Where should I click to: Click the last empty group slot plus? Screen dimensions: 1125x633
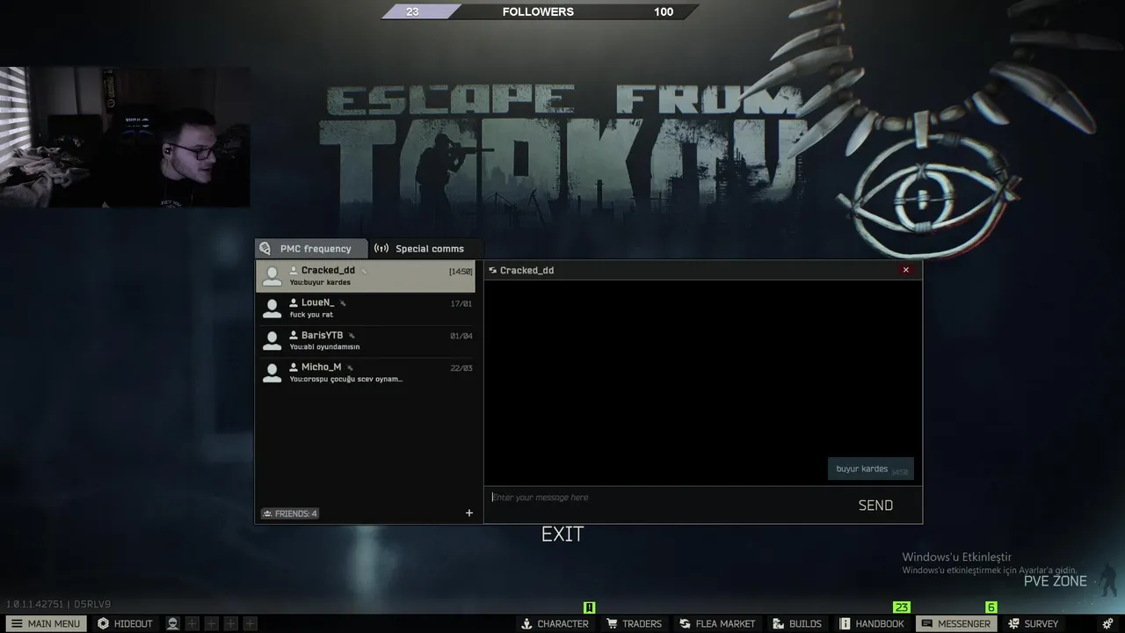click(x=250, y=623)
